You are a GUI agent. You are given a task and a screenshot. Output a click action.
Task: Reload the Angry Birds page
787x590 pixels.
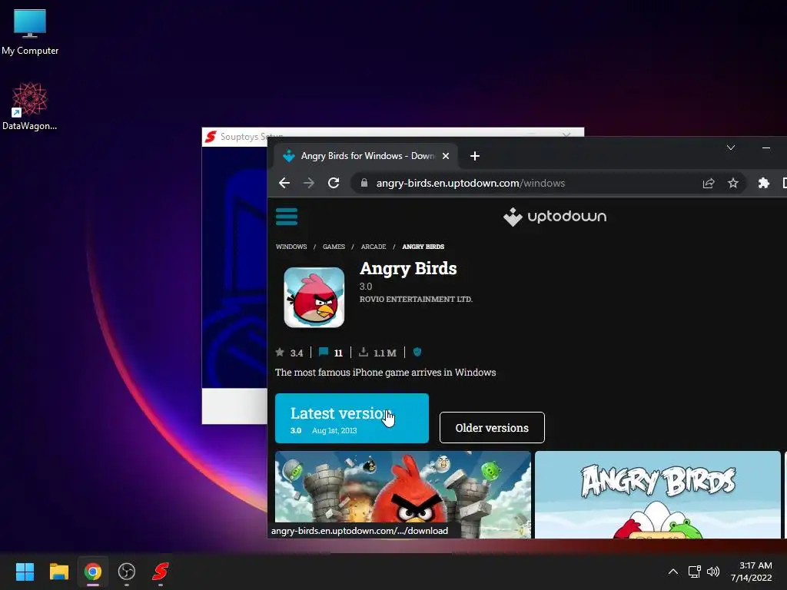point(334,183)
